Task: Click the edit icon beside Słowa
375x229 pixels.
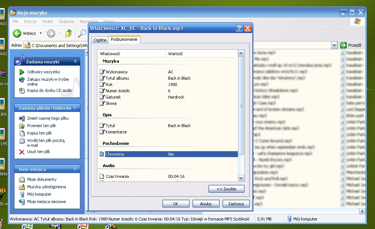Action: tap(102, 103)
